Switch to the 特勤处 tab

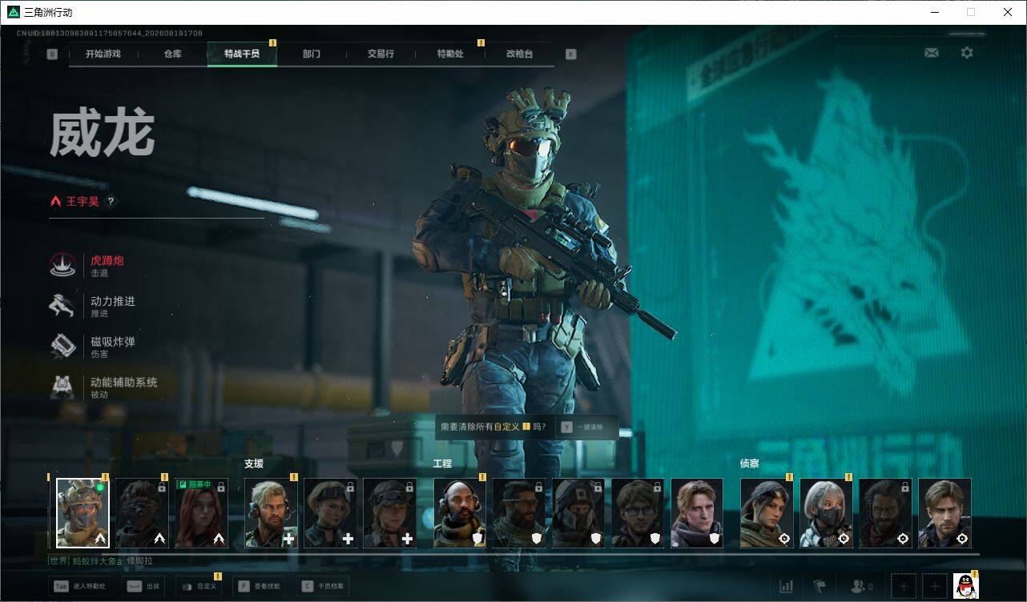[450, 54]
